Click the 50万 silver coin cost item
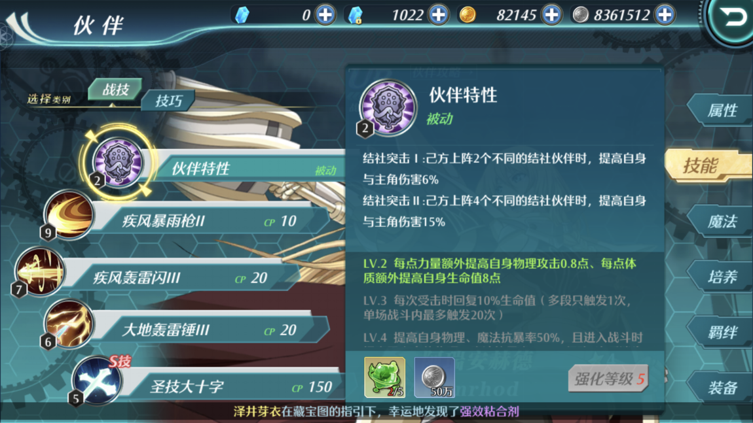This screenshot has height=423, width=753. pos(435,377)
